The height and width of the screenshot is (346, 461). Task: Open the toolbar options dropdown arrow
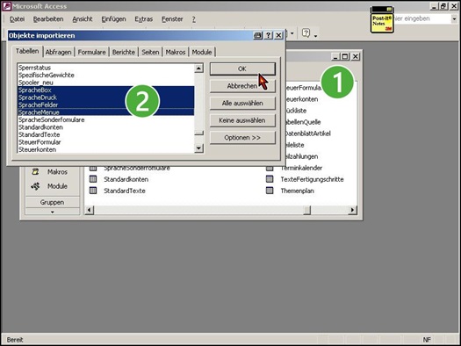316,36
